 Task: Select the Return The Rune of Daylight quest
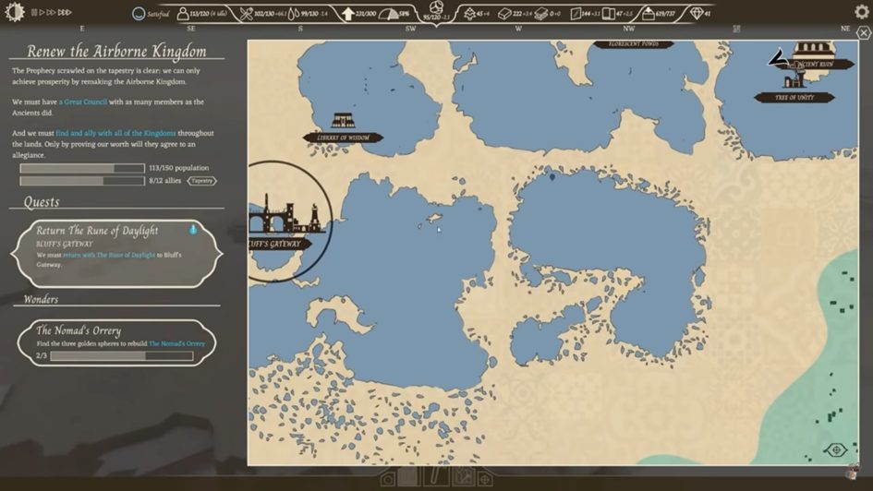[117, 253]
